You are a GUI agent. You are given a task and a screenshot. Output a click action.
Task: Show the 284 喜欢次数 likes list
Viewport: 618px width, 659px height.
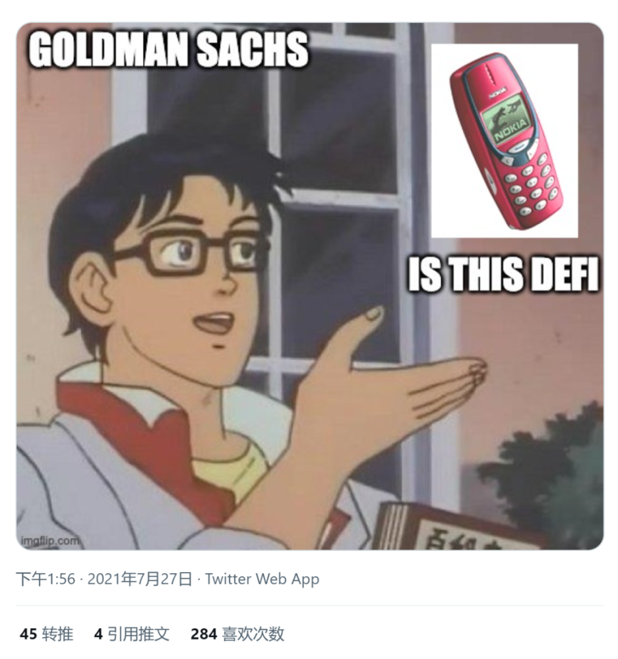[x=237, y=634]
